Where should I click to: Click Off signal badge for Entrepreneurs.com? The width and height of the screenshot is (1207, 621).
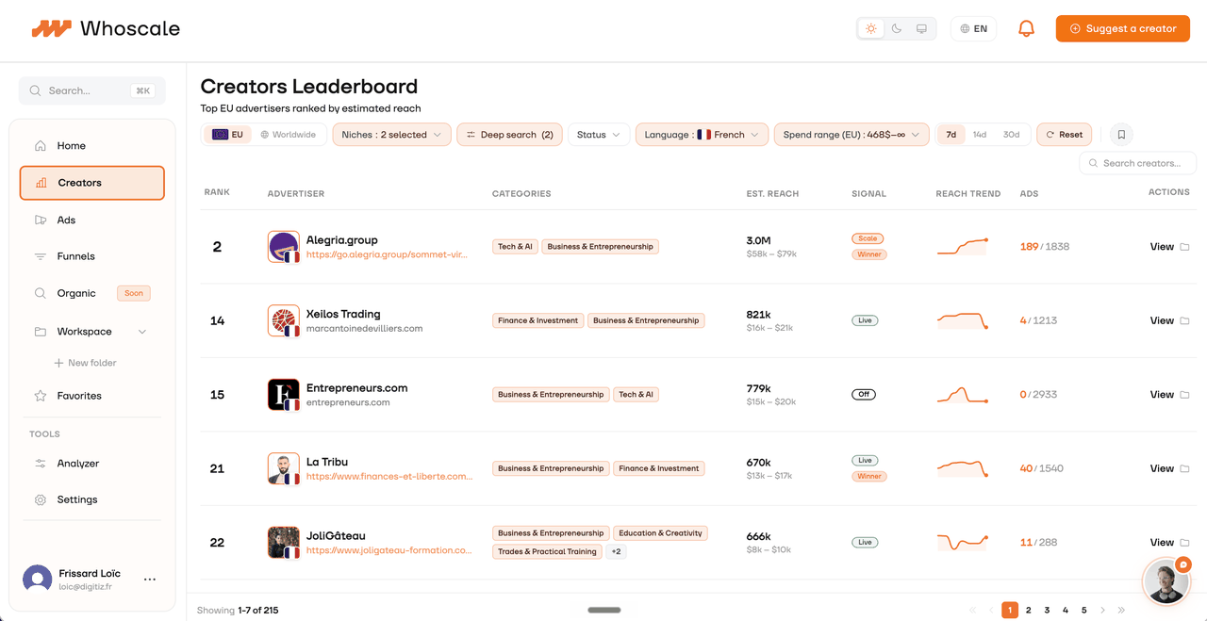(x=864, y=395)
